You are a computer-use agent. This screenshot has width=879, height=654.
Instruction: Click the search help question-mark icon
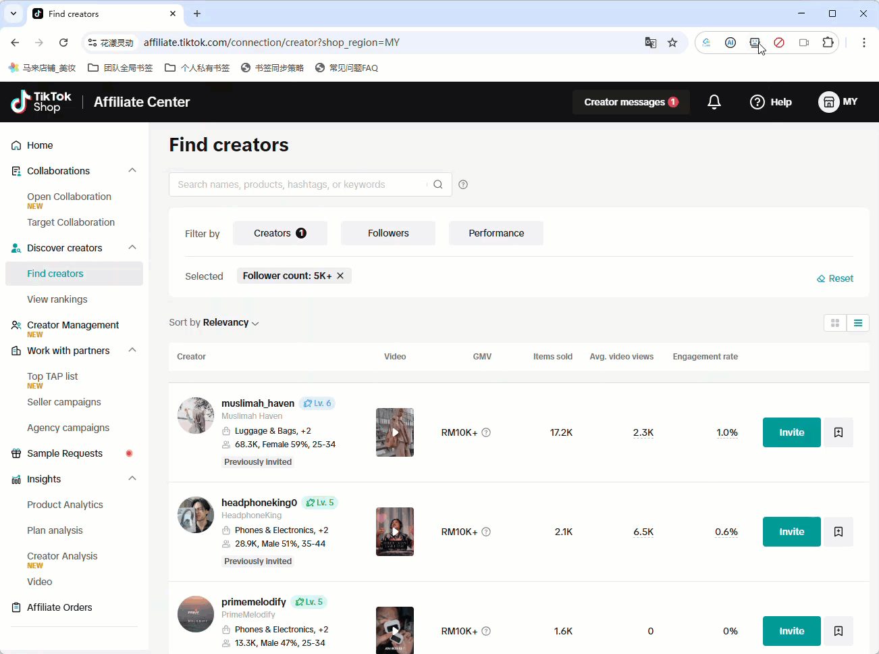point(463,184)
